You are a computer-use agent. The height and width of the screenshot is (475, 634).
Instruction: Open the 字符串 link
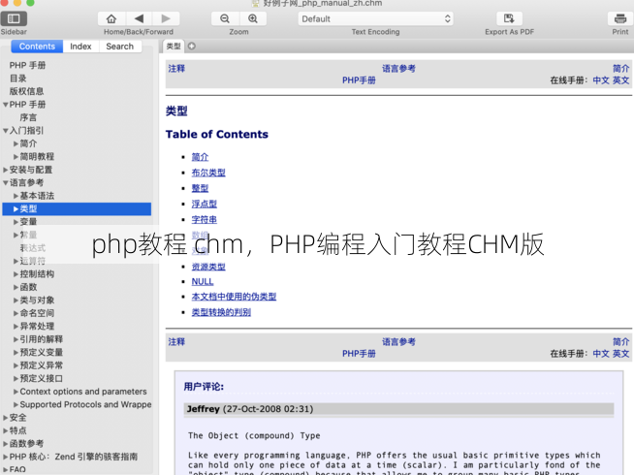pyautogui.click(x=205, y=220)
